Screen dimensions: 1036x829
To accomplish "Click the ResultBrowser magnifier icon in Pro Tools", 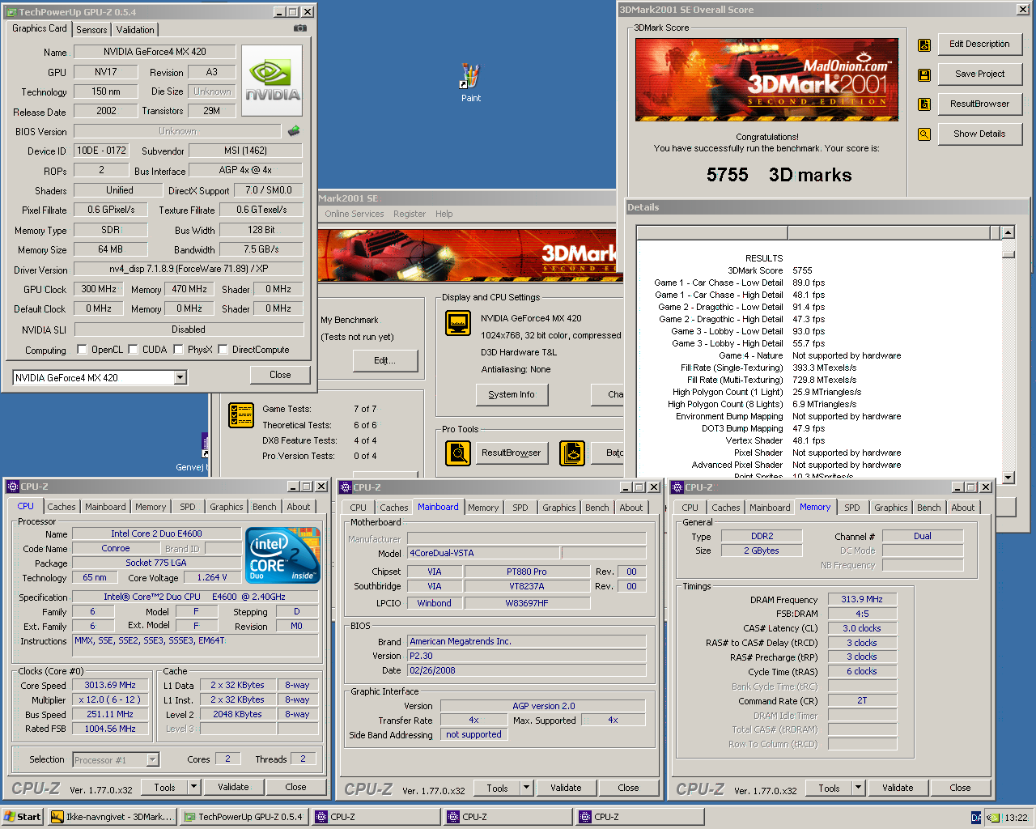I will (x=458, y=453).
